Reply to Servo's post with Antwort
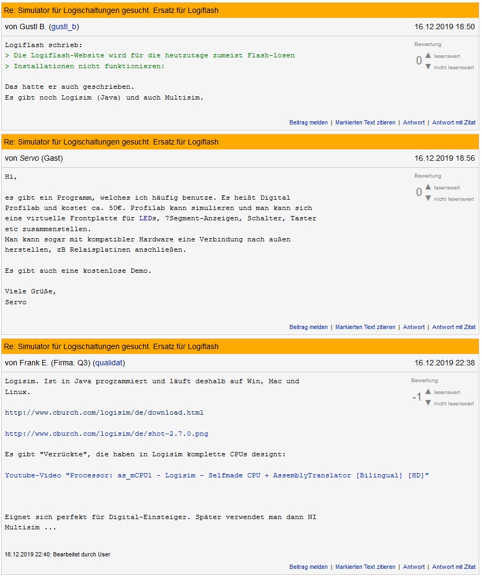 pyautogui.click(x=414, y=327)
